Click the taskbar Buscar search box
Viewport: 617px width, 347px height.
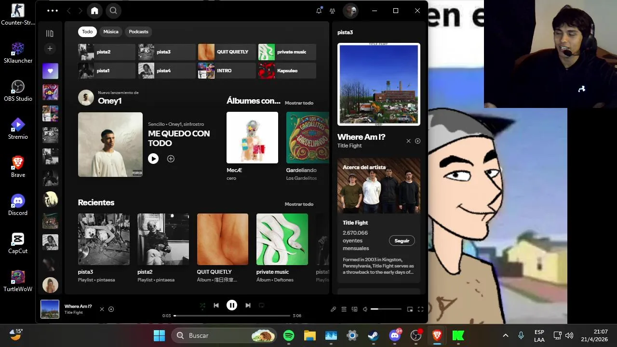[225, 335]
